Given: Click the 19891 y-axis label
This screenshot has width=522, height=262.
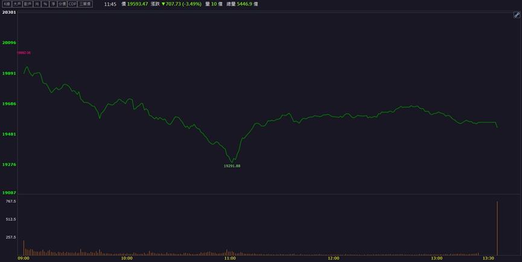Looking at the screenshot, I should click(9, 73).
